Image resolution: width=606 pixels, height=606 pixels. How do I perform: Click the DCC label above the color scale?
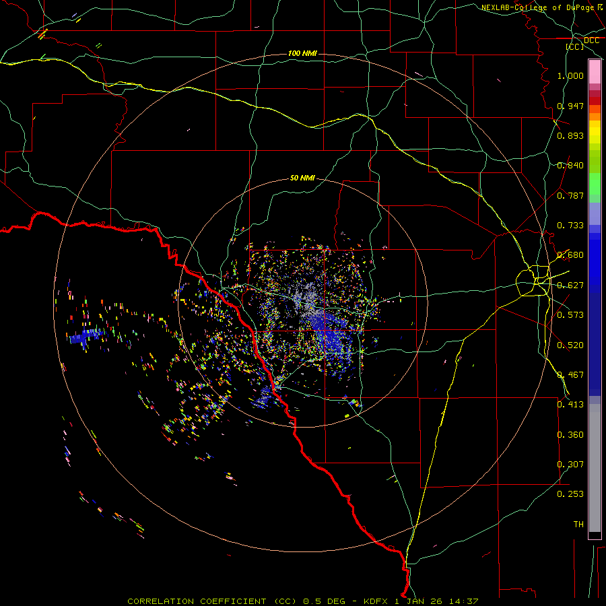coord(591,40)
